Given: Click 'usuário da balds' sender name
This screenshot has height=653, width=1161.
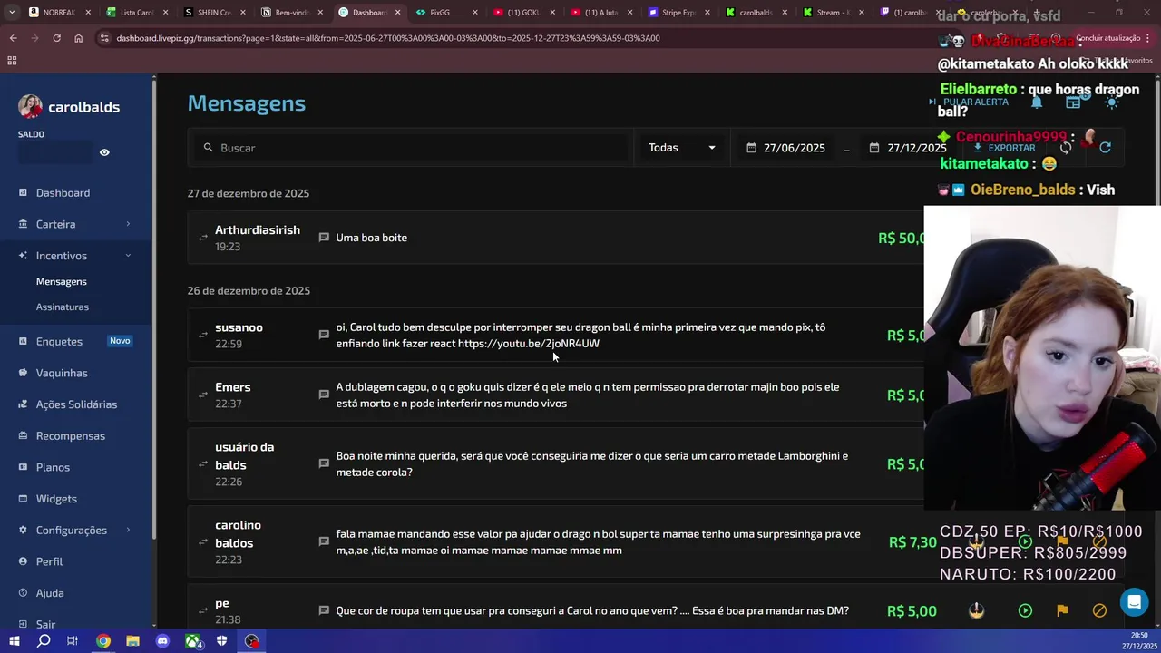Looking at the screenshot, I should click(x=244, y=456).
